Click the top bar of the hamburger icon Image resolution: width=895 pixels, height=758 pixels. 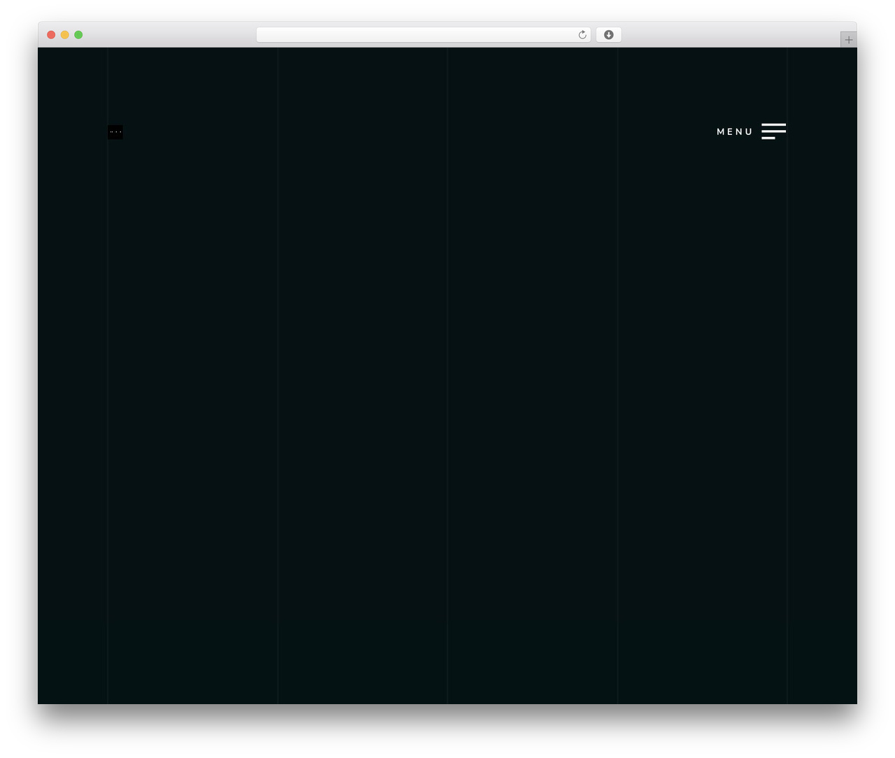[x=773, y=124]
